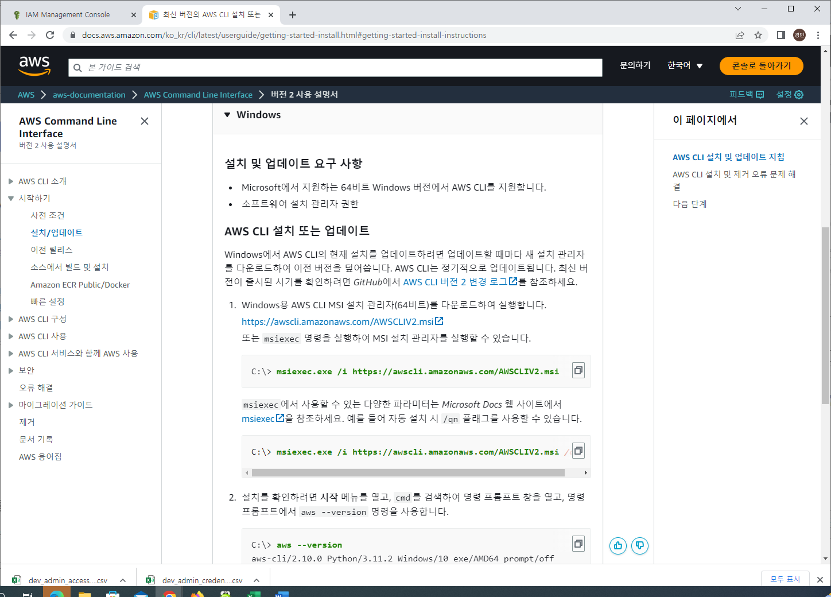The image size is (831, 597).
Task: Click 문의하기 in header
Action: pyautogui.click(x=635, y=65)
